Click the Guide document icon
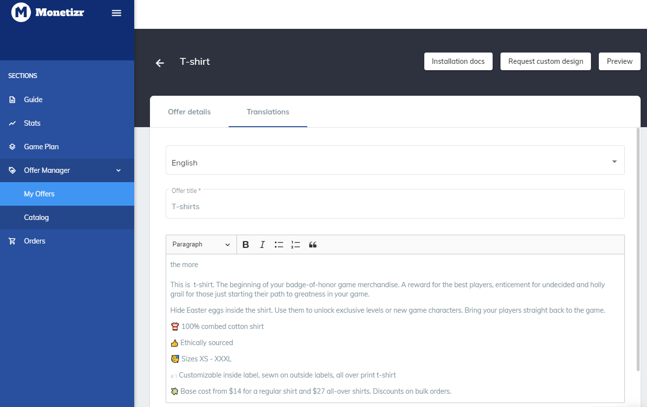Image resolution: width=647 pixels, height=407 pixels. [x=12, y=100]
